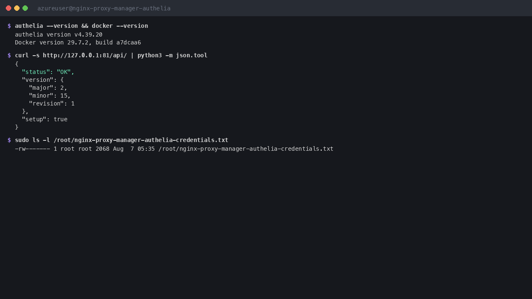Click the opening brace of the JSON output
This screenshot has height=299, width=532.
[17, 64]
